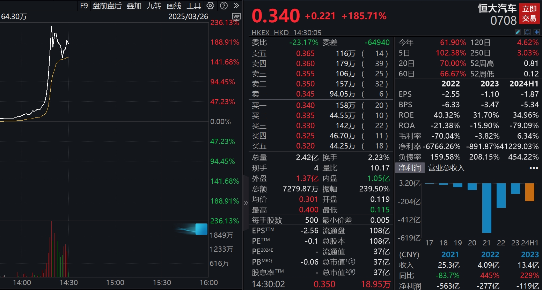
Task: Select 买四 bid price 0.325
Action: tap(305, 136)
